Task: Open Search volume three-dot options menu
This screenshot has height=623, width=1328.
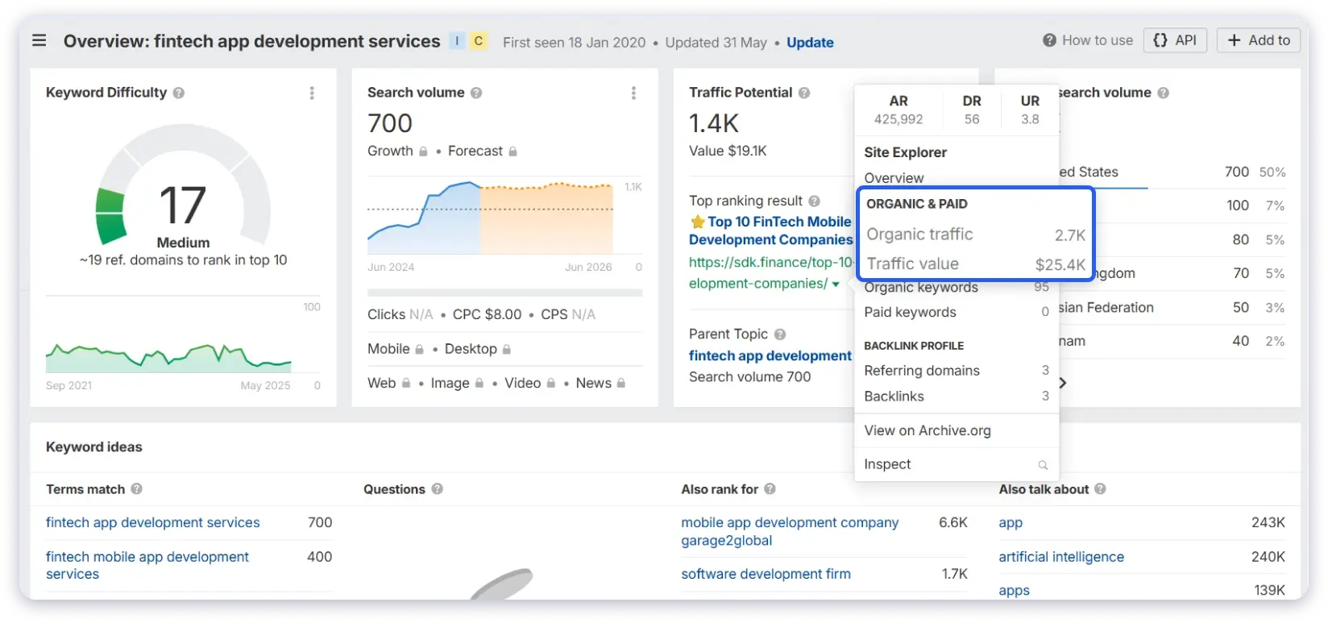Action: [x=633, y=93]
